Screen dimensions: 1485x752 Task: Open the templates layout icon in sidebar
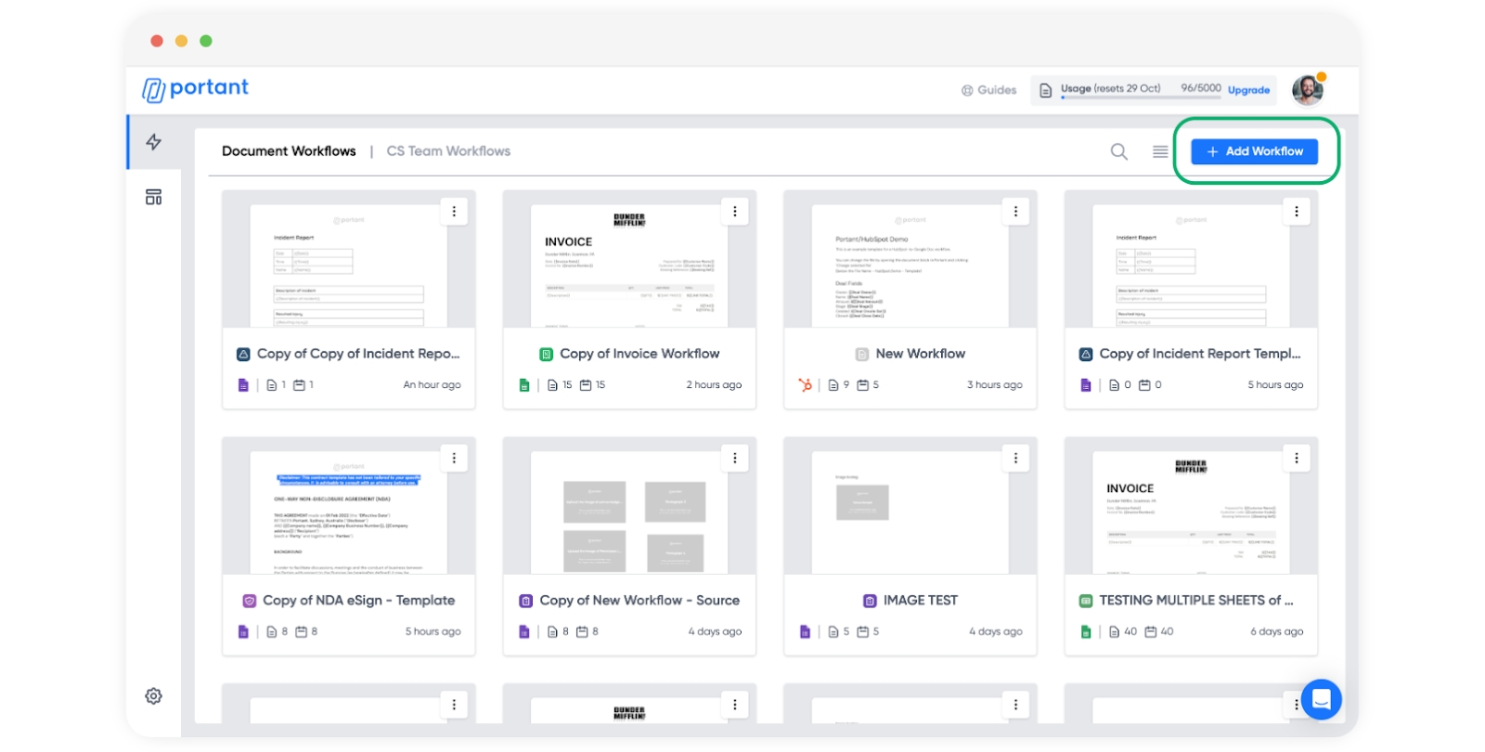[x=154, y=197]
